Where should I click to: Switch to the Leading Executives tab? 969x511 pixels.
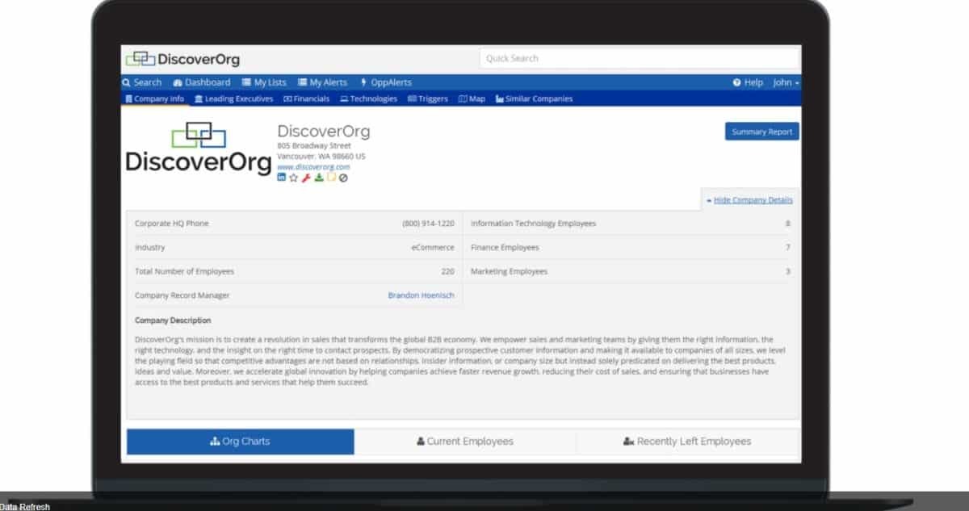click(234, 99)
